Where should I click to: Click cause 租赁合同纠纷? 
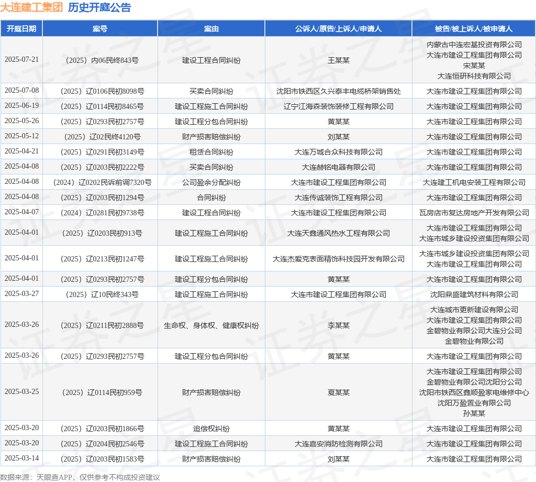tap(211, 152)
